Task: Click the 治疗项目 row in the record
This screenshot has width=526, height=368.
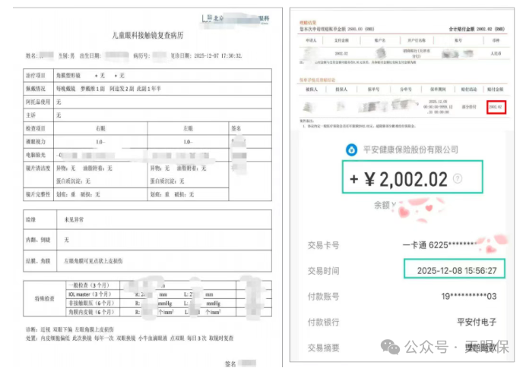Action: tap(38, 77)
